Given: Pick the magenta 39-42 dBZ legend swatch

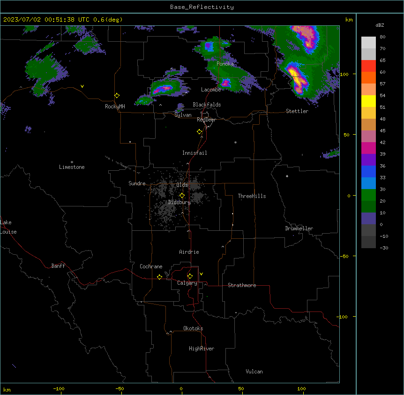Looking at the screenshot, I should [368, 148].
